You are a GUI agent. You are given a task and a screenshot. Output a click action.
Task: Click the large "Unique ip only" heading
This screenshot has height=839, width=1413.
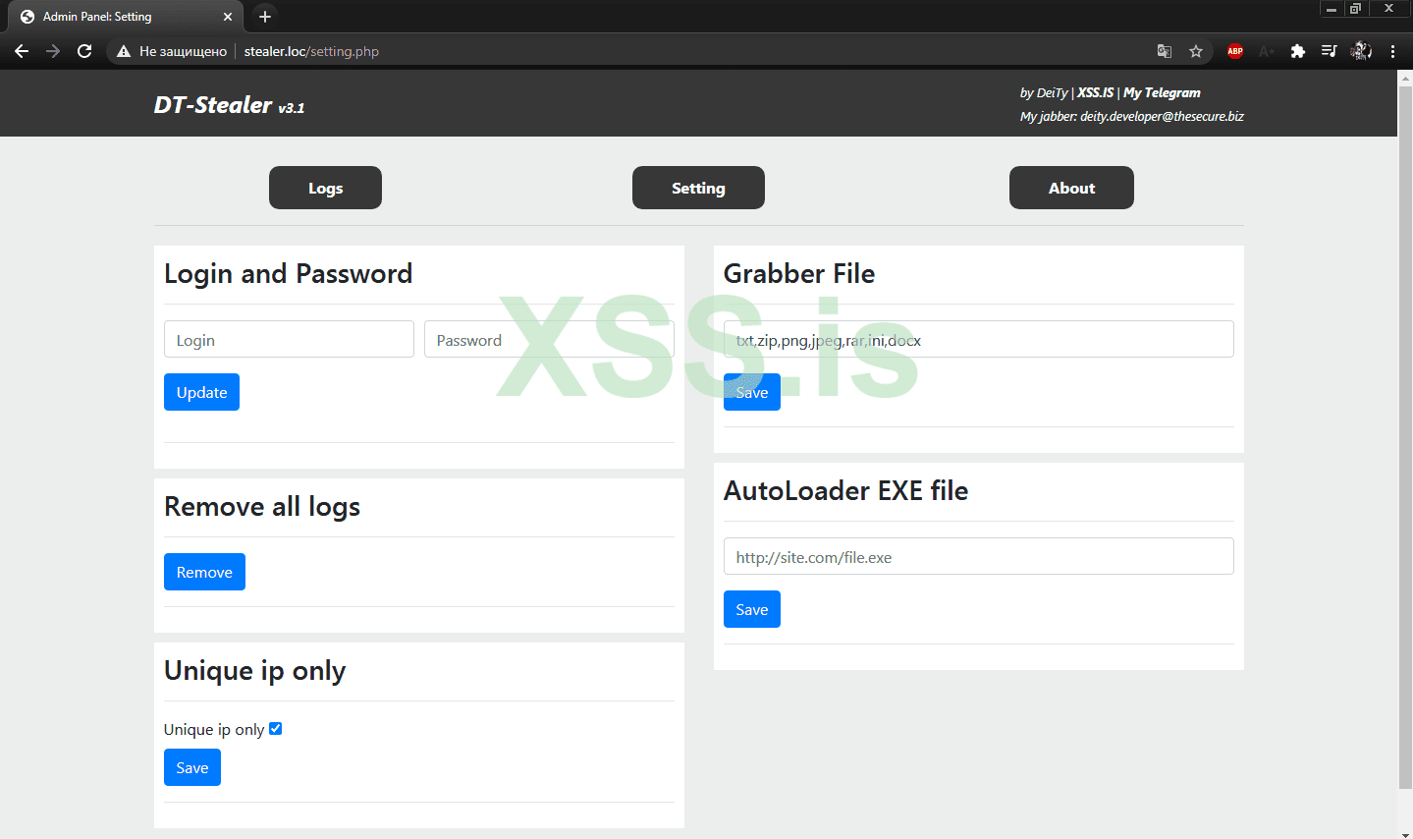pyautogui.click(x=254, y=671)
